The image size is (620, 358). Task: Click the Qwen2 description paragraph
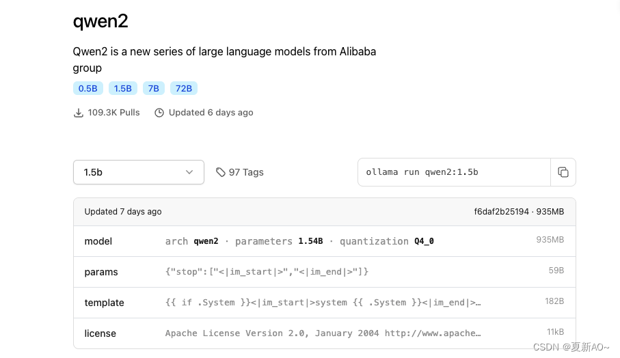[x=224, y=59]
